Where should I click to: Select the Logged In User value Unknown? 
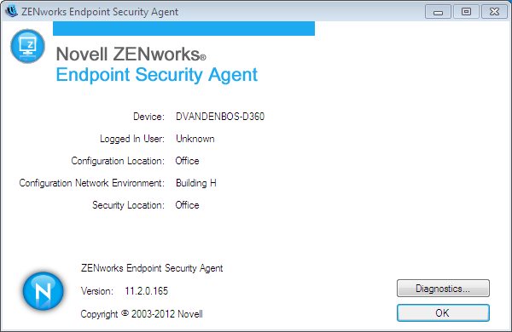195,139
